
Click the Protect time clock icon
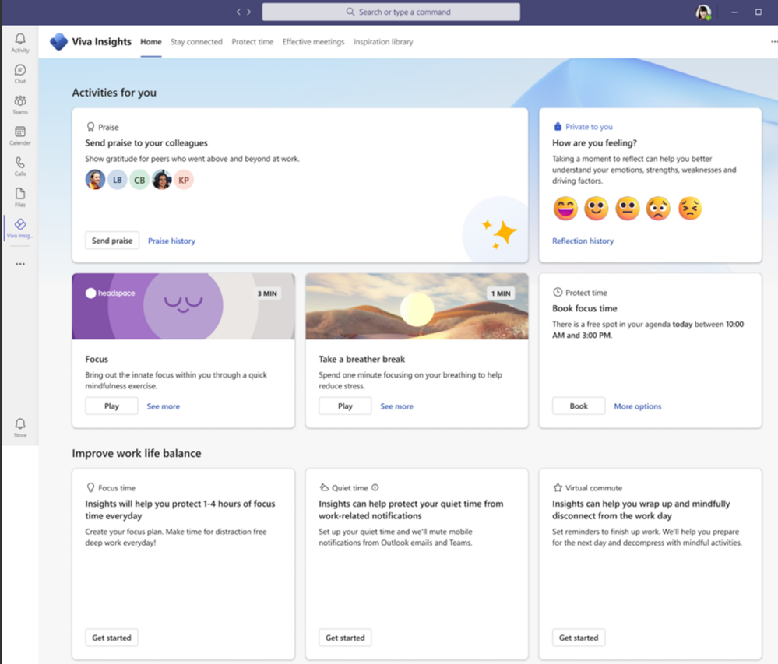(x=558, y=292)
